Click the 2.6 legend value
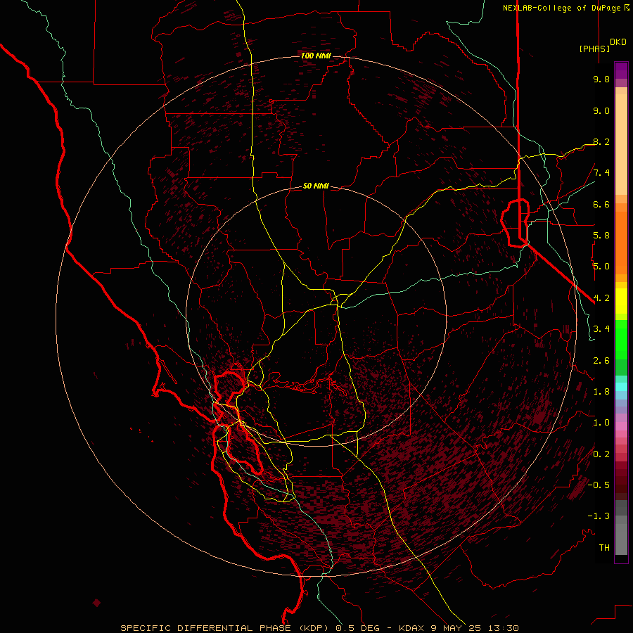 [601, 361]
